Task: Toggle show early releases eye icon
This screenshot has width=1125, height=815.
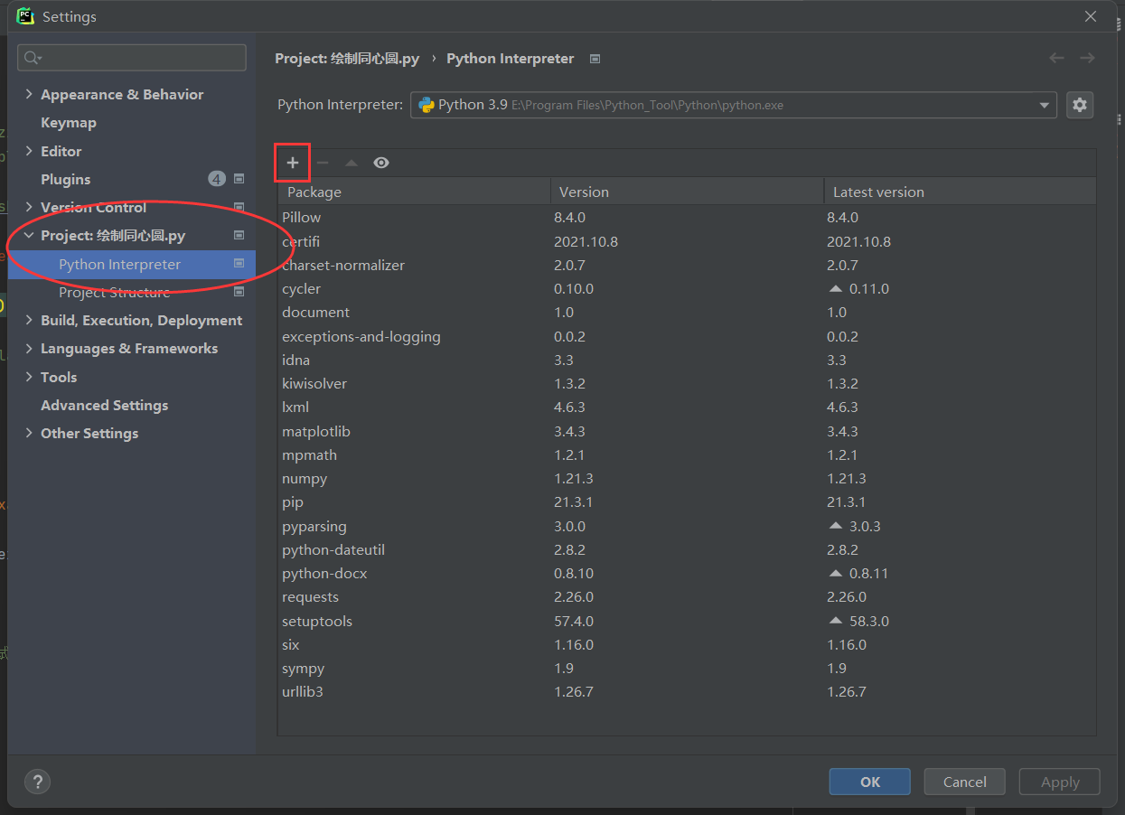Action: coord(381,163)
